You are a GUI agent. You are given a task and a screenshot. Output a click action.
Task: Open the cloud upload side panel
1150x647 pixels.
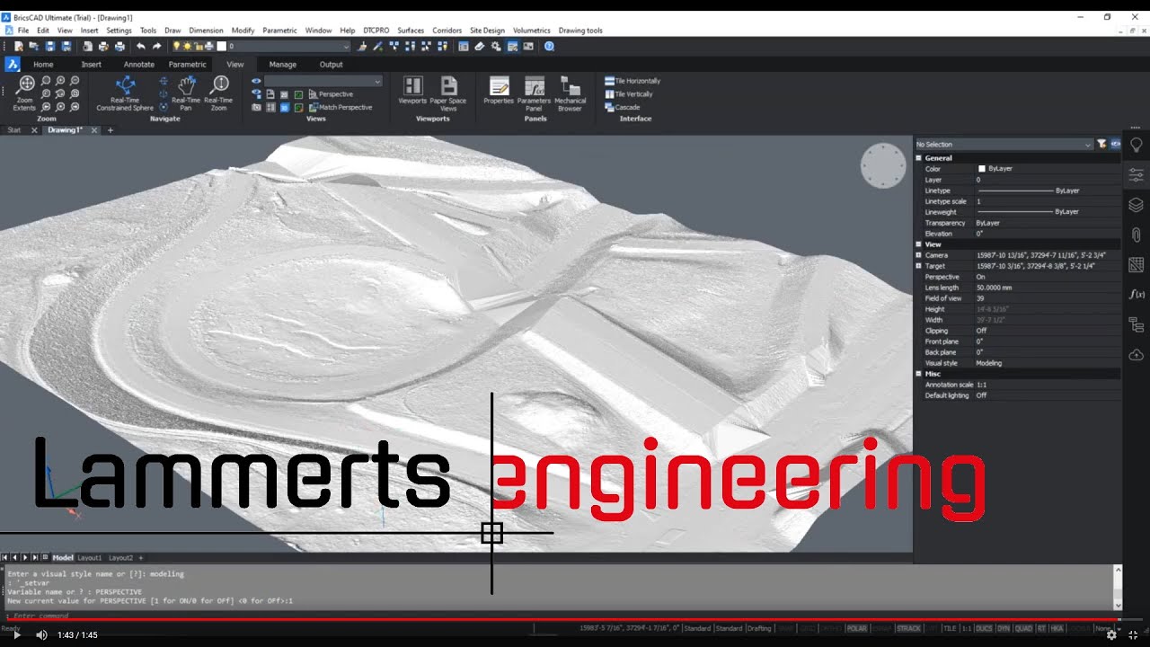[x=1136, y=354]
